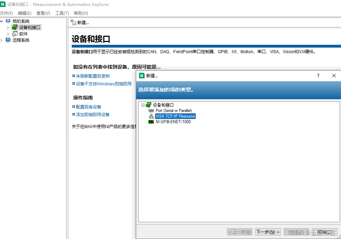Screen dimensions: 341x239
Task: Click the Port (Serial or Parallel) connector icon
Action: [x=151, y=111]
